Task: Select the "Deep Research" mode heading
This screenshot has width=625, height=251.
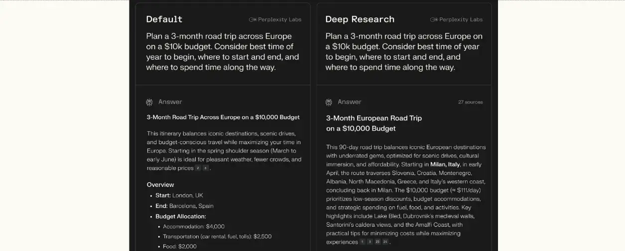Action: click(x=360, y=19)
